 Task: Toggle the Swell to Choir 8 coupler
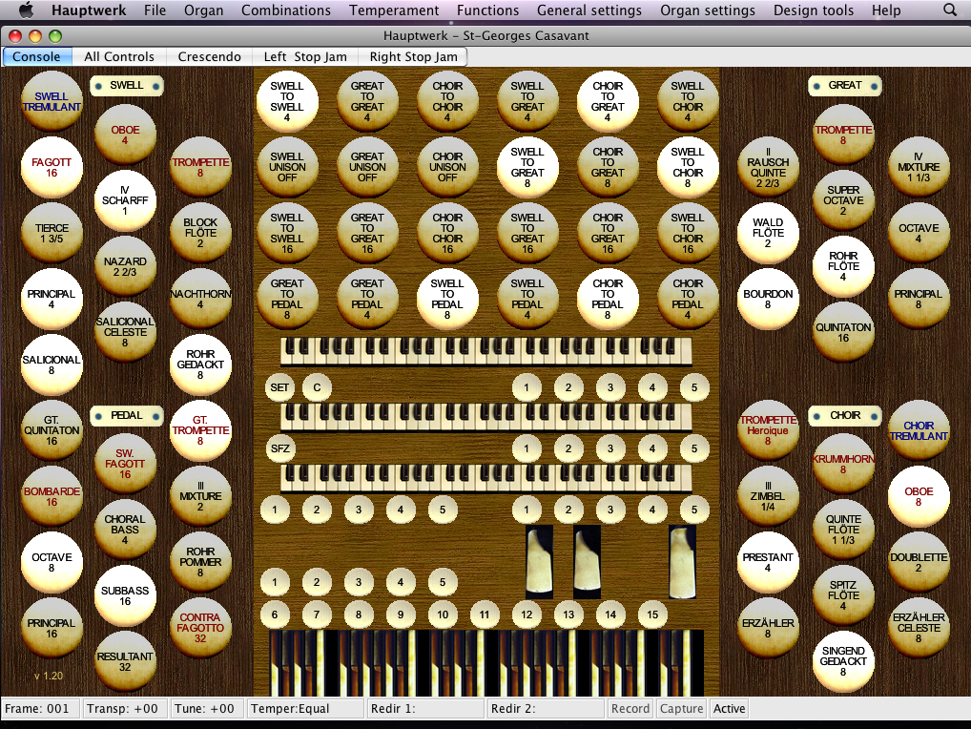688,167
